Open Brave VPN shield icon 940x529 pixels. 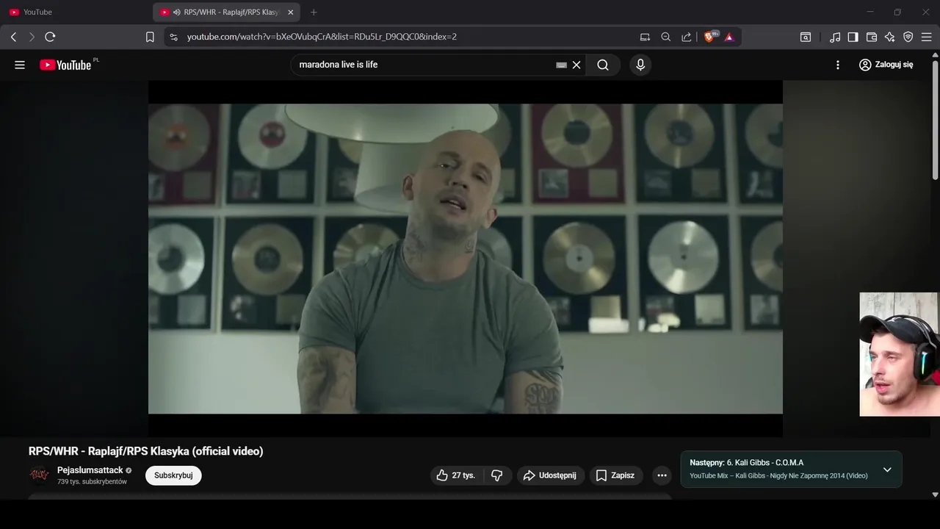coord(908,37)
